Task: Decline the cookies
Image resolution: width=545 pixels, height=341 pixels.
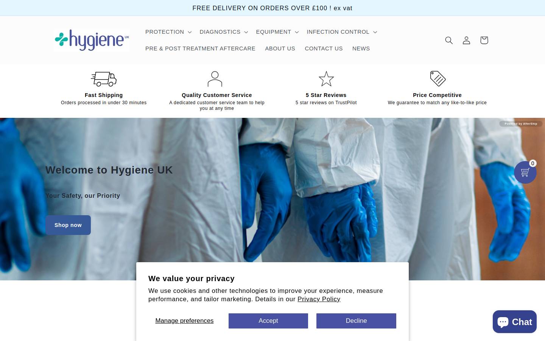Action: point(356,321)
